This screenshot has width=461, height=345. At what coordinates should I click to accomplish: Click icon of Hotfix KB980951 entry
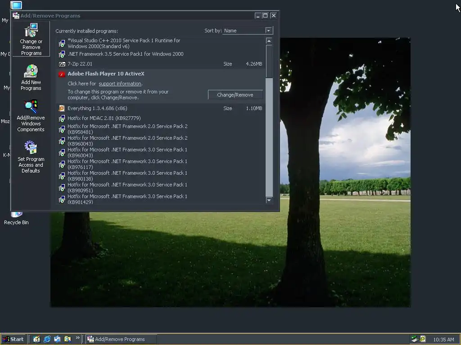(62, 188)
